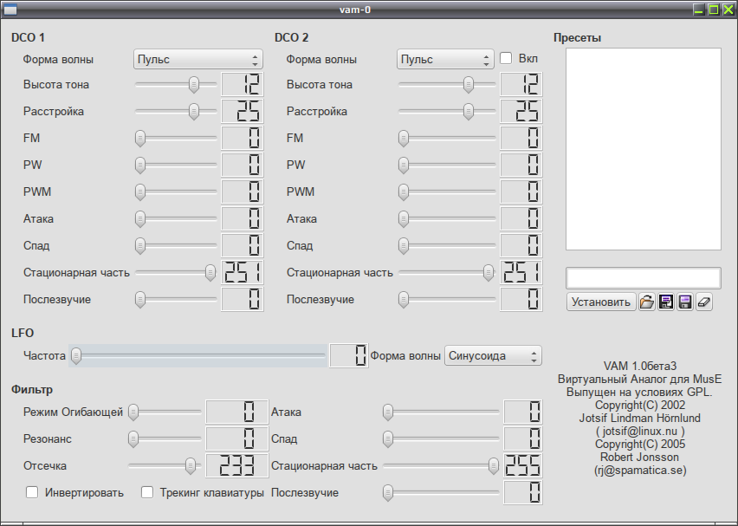Click DCO 2 Расстройка slider handle
The height and width of the screenshot is (526, 738).
469,112
